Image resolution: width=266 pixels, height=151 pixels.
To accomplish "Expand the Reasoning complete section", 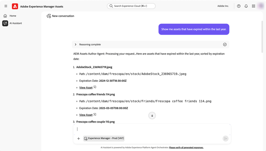I will [x=76, y=45].
